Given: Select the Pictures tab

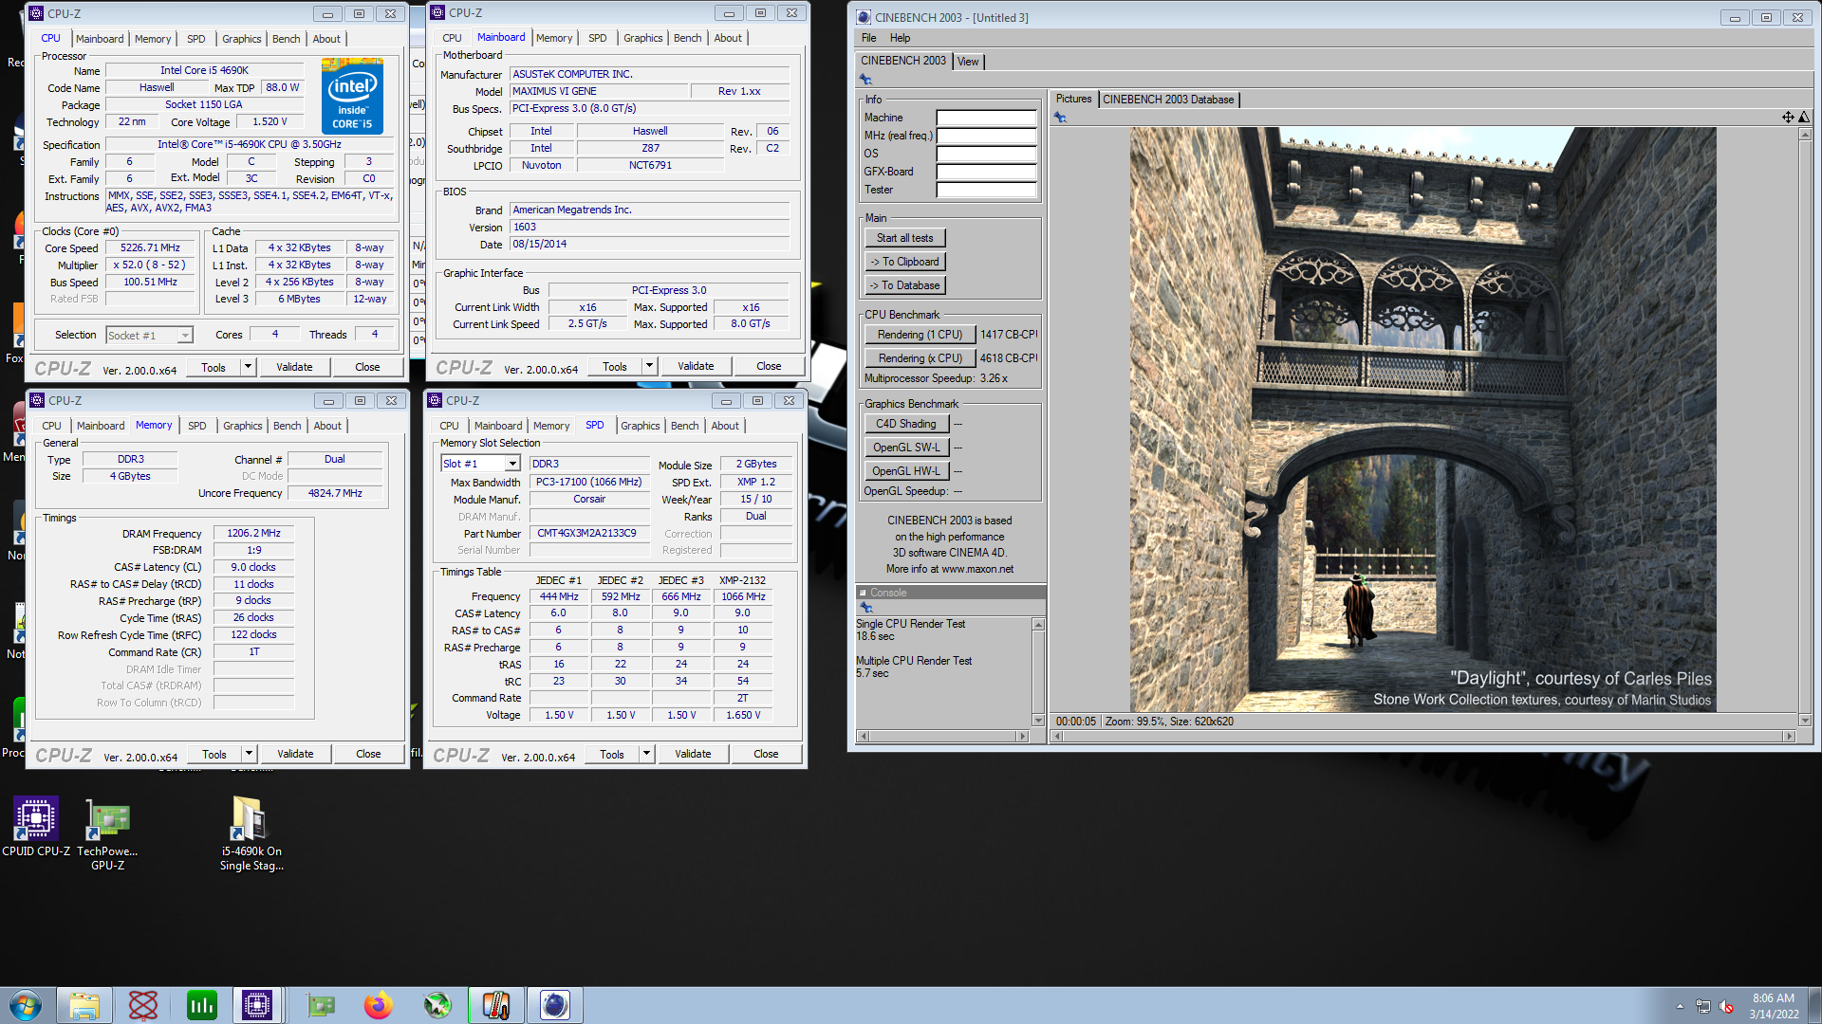Looking at the screenshot, I should (1073, 99).
